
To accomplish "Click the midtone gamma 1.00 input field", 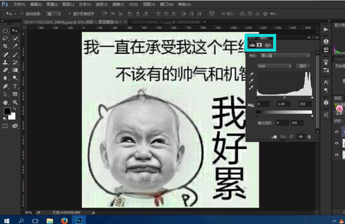I will (x=283, y=104).
